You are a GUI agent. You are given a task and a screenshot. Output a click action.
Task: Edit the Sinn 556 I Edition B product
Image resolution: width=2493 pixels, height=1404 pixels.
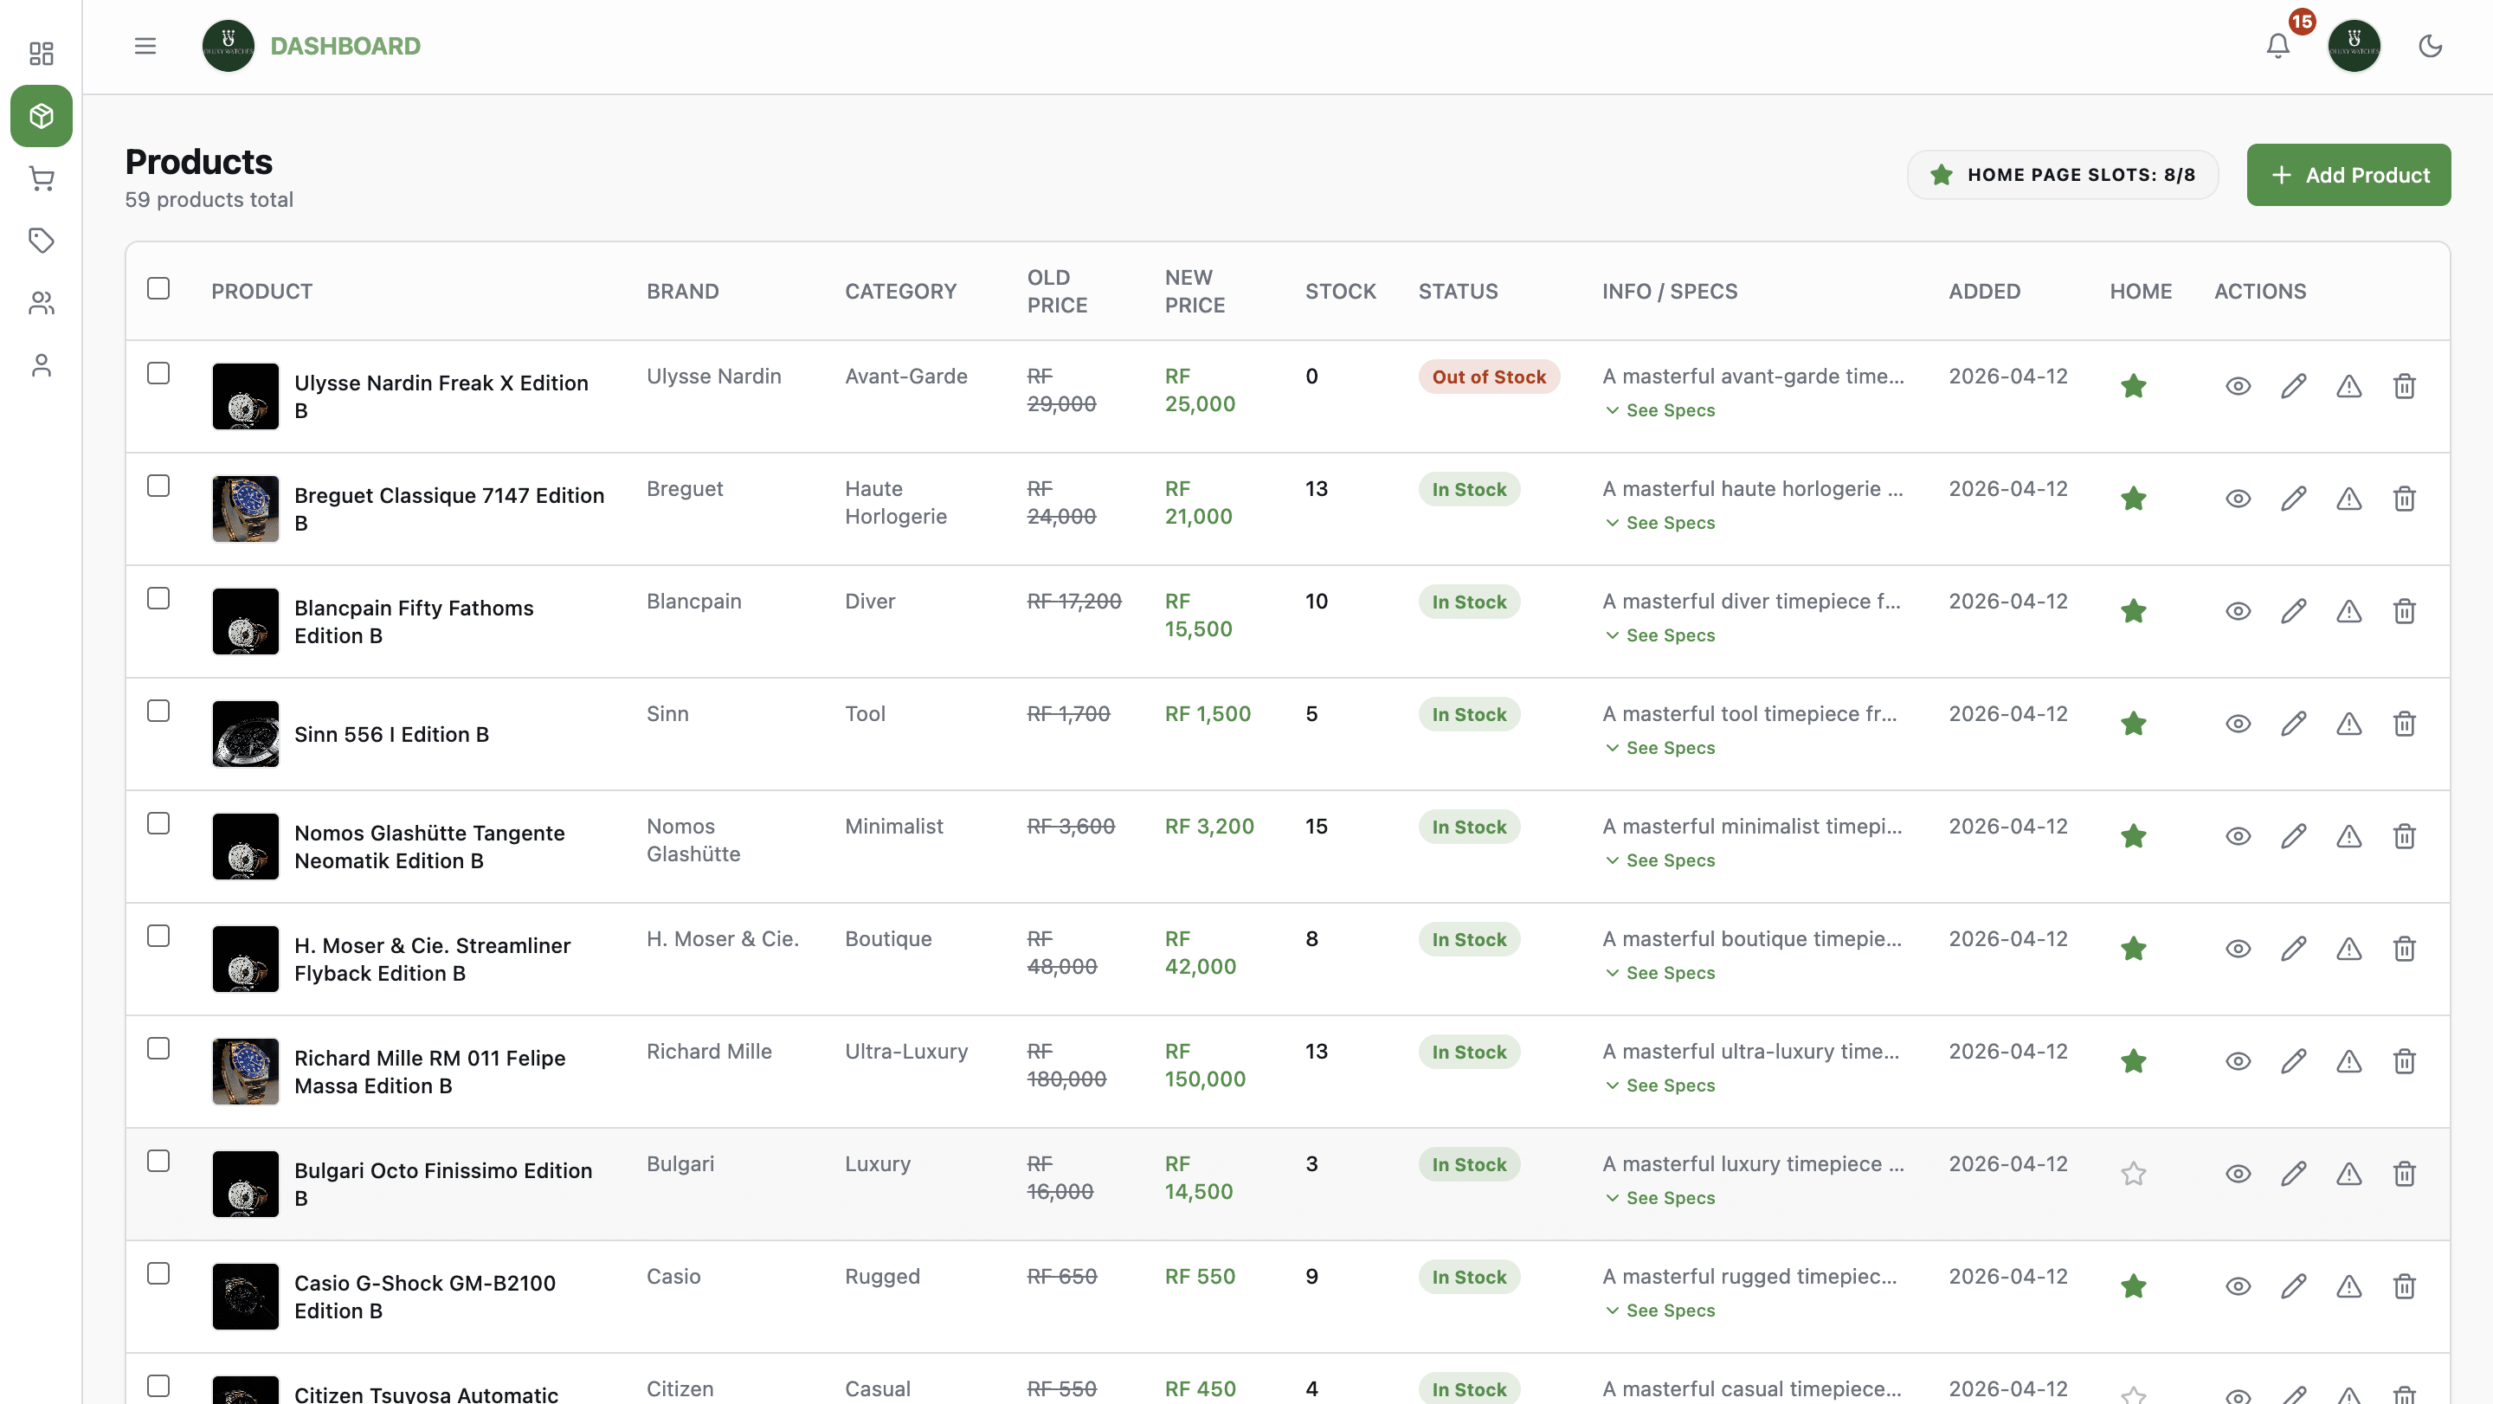tap(2293, 723)
